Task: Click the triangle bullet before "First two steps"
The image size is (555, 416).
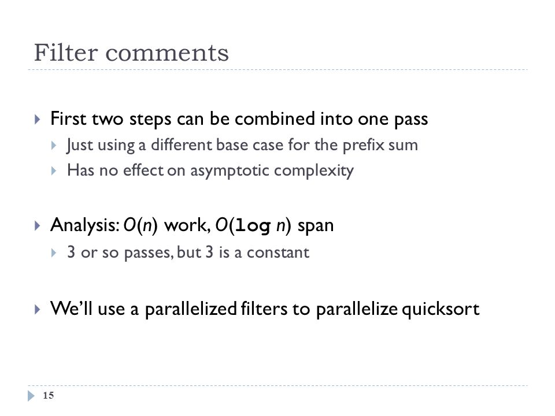Action: point(37,119)
